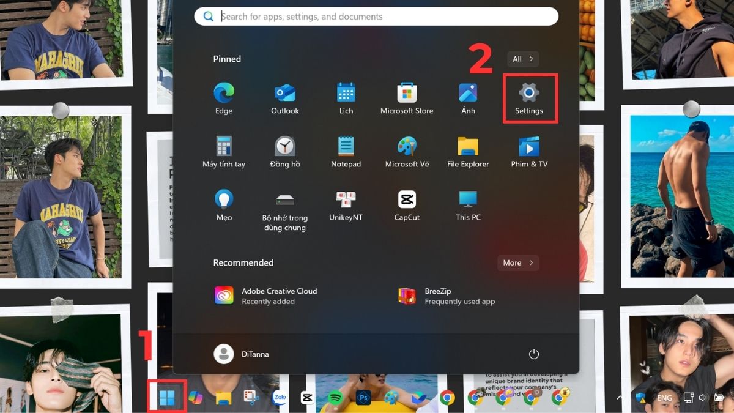Launch Photoshop Express from the taskbar
The image size is (734, 413).
tap(362, 398)
